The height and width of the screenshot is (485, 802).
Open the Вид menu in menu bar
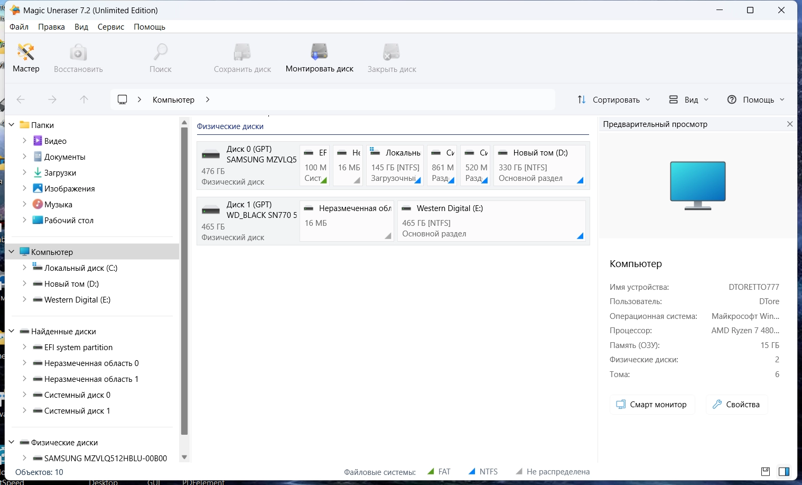pos(81,26)
